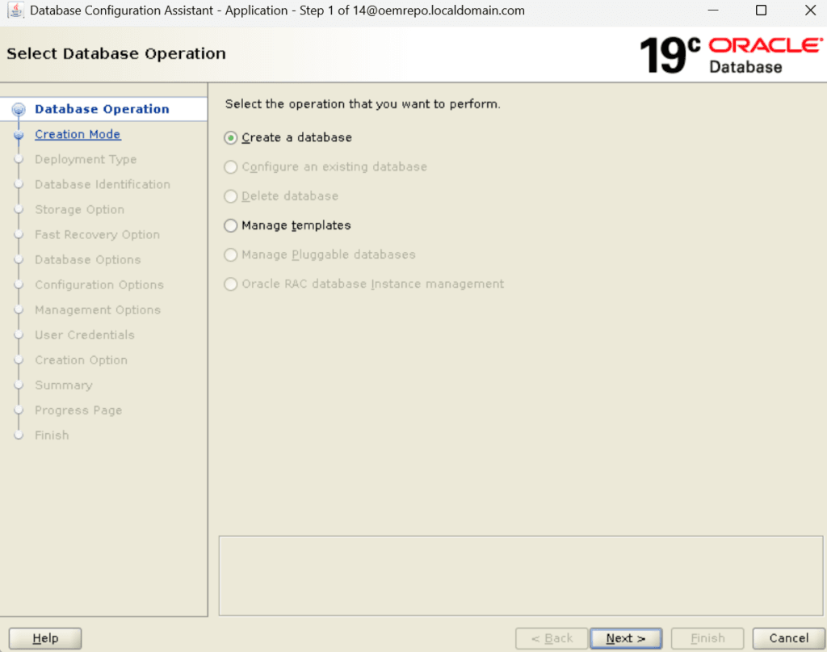Click the empty message area box
The height and width of the screenshot is (652, 827).
pyautogui.click(x=521, y=576)
